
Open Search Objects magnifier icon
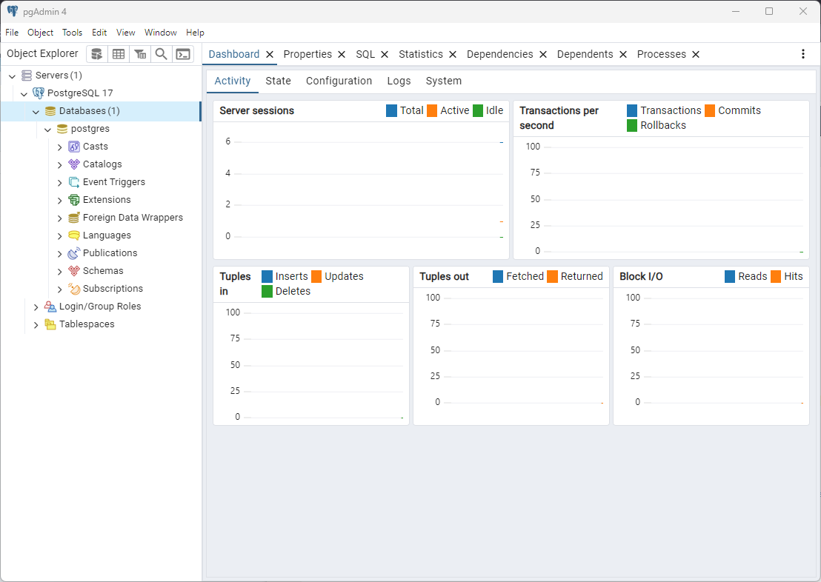(x=162, y=54)
